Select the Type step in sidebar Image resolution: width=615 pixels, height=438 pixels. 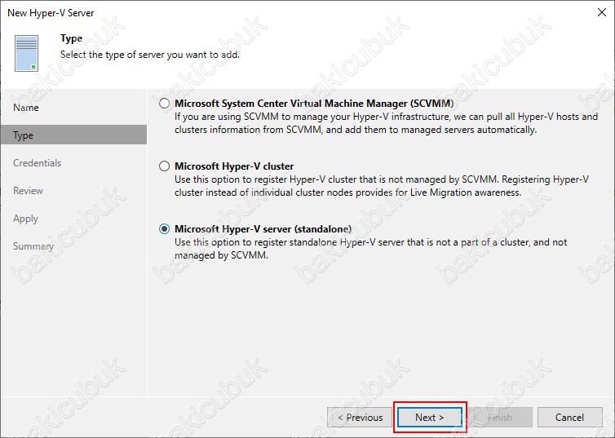click(73, 135)
